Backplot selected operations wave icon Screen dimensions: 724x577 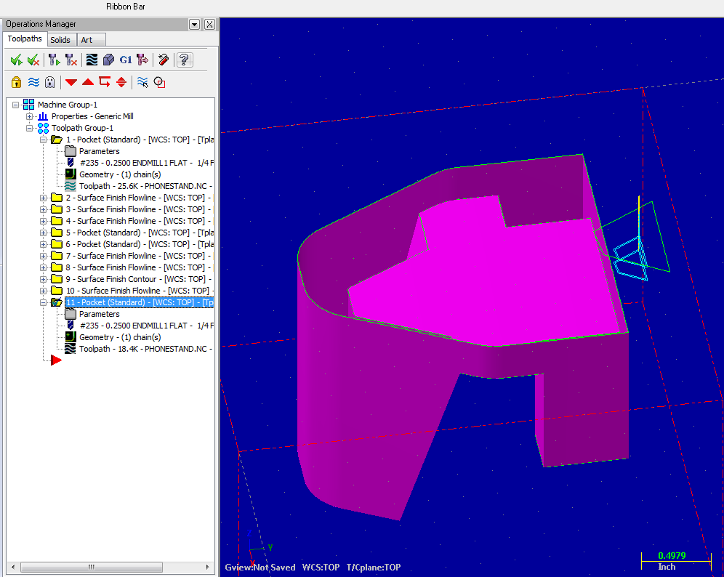92,60
